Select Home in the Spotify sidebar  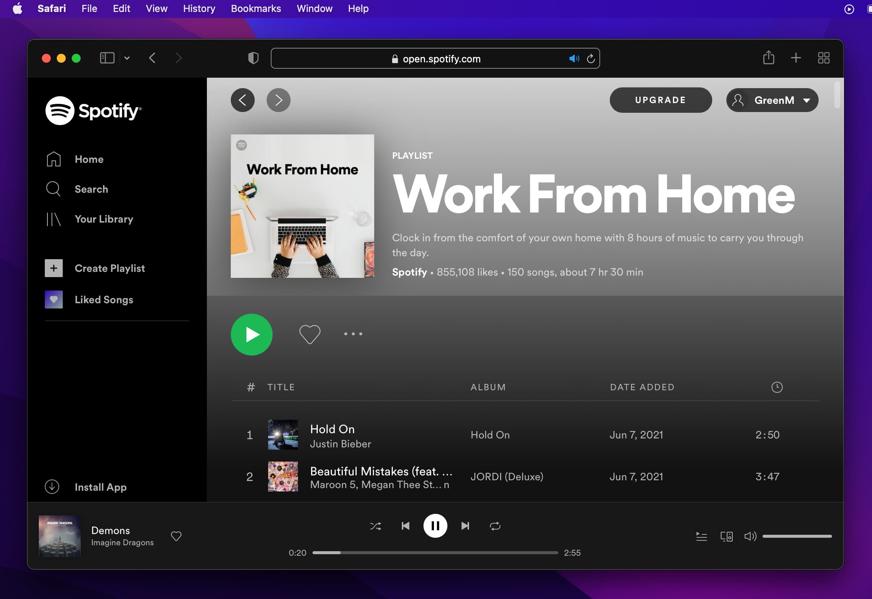click(x=89, y=159)
